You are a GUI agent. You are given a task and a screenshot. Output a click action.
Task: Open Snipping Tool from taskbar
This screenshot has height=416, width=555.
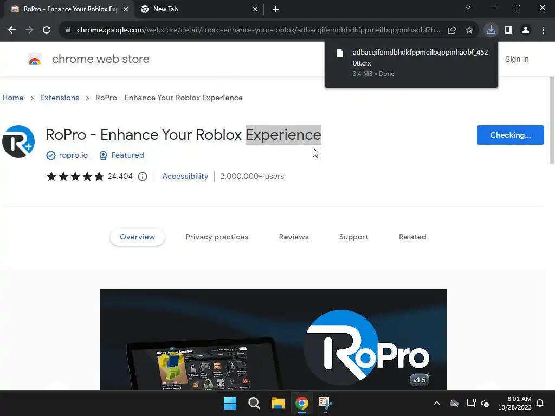(x=325, y=403)
